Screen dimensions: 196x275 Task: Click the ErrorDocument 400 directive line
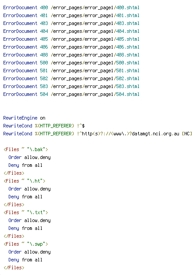click(71, 8)
